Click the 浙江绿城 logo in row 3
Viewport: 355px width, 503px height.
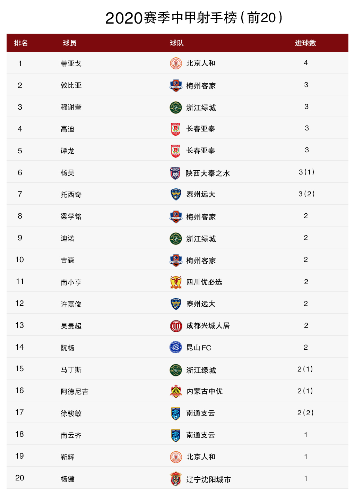[176, 108]
